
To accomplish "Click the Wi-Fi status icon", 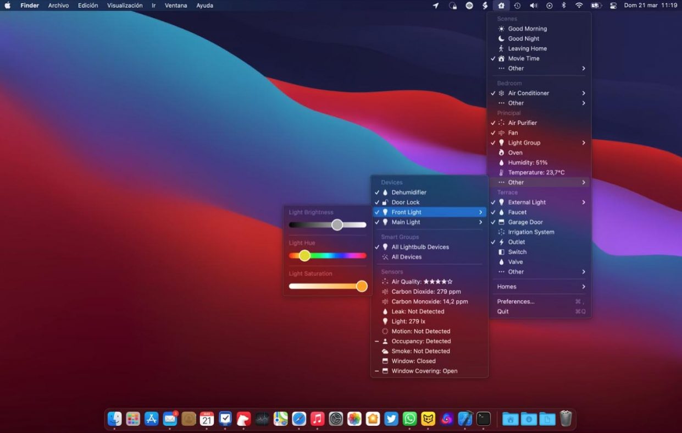I will [x=579, y=6].
